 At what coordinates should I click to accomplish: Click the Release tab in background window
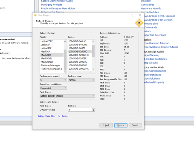click(x=4, y=54)
